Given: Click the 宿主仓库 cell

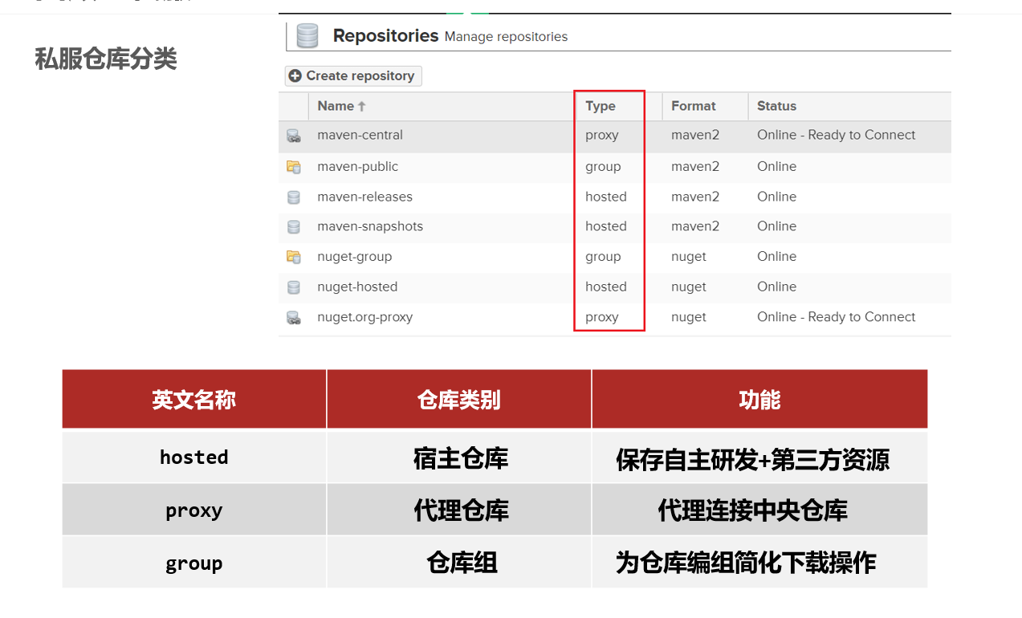Looking at the screenshot, I should [461, 458].
